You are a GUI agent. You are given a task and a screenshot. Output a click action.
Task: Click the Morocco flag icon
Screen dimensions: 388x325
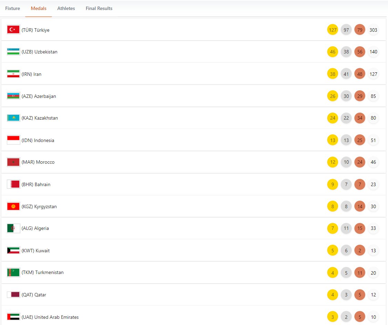(x=13, y=162)
